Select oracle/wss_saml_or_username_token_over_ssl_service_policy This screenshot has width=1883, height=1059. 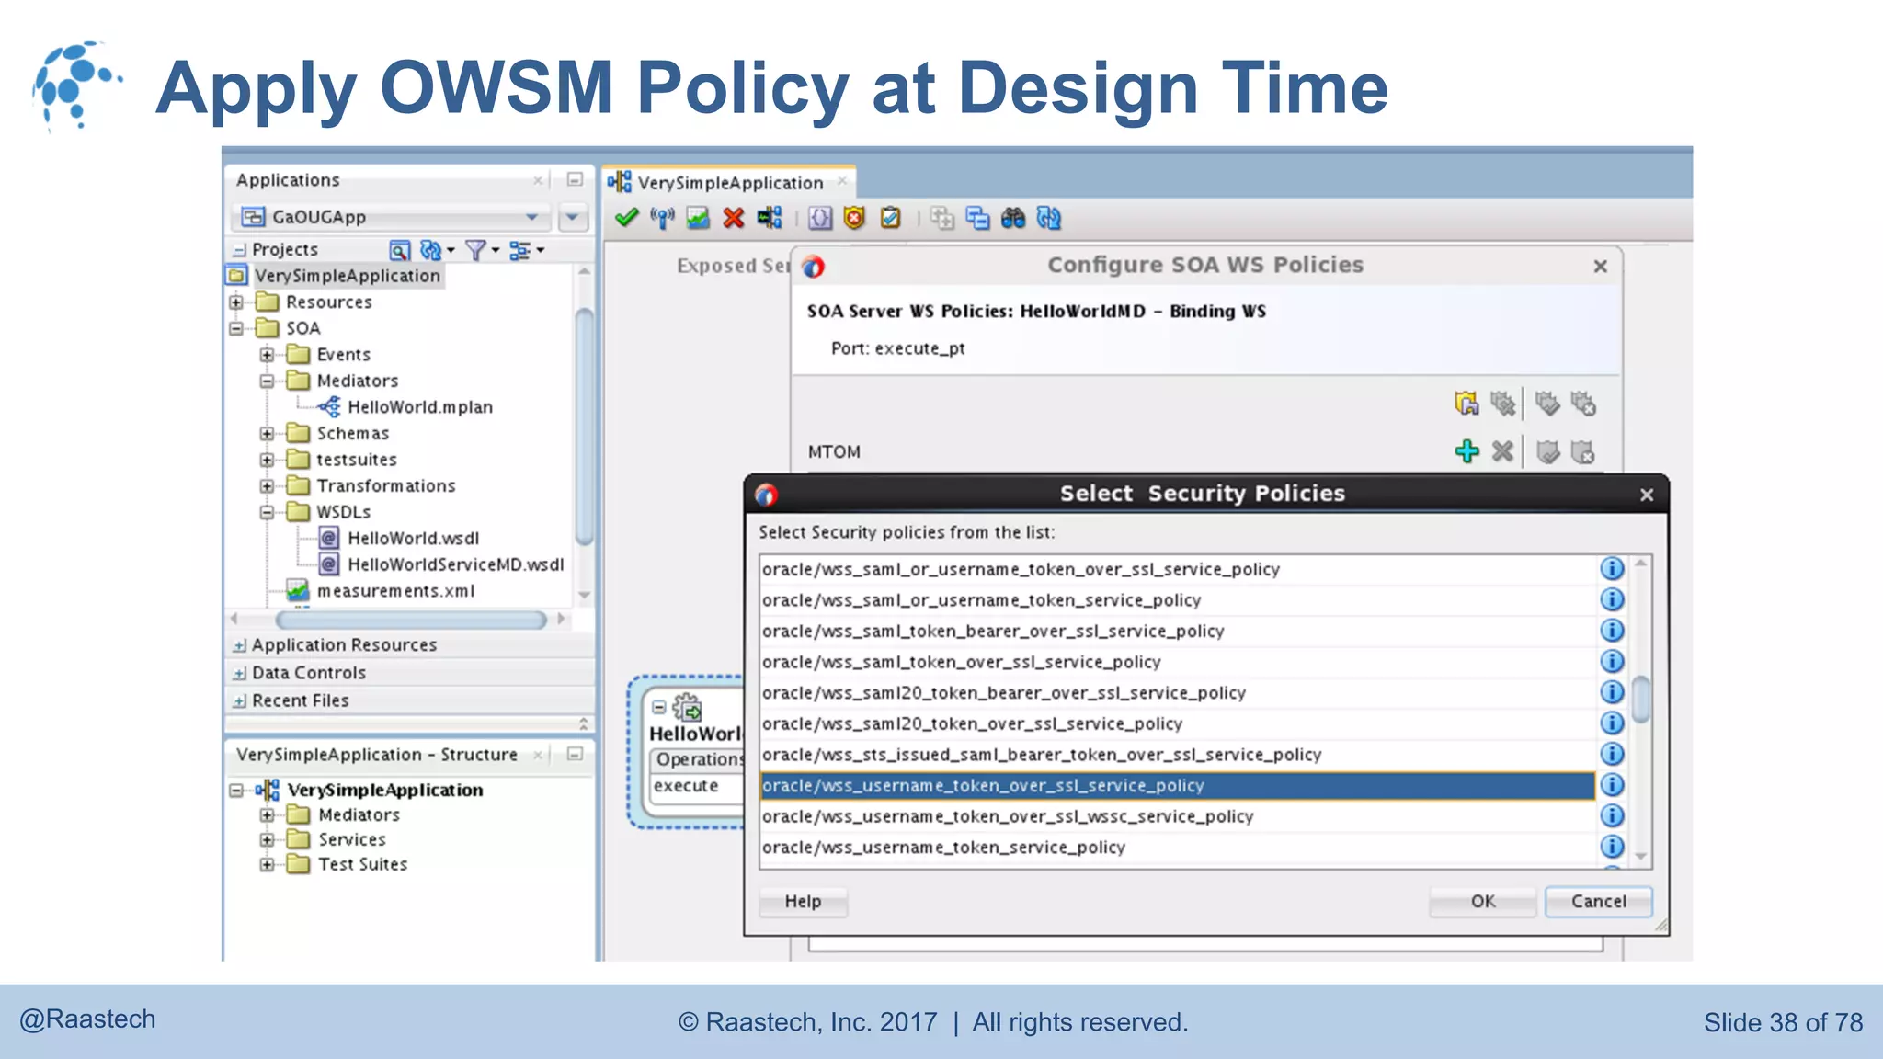[x=1177, y=569]
